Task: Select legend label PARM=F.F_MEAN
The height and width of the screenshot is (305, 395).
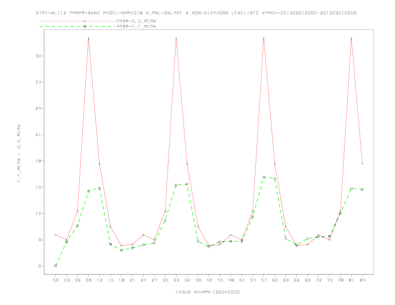Action: [136, 26]
